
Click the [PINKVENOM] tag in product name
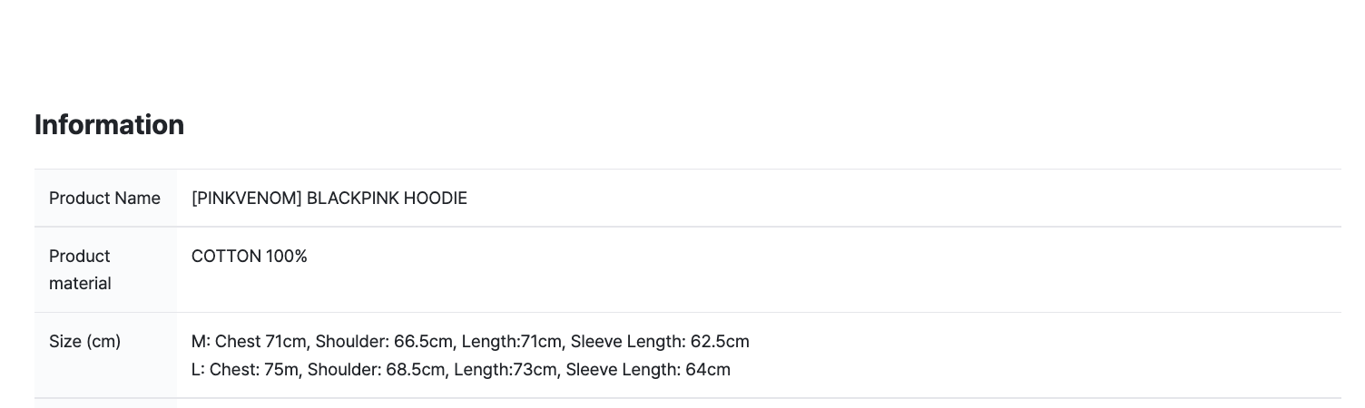(247, 198)
